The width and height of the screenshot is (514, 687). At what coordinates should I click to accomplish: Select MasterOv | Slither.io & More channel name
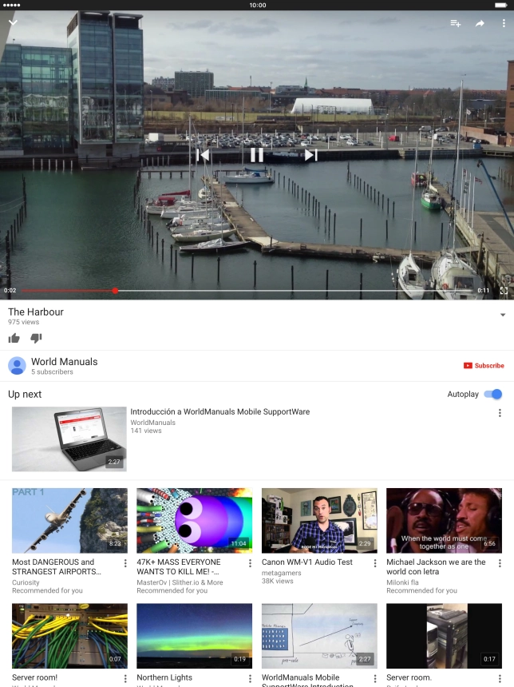tap(180, 582)
